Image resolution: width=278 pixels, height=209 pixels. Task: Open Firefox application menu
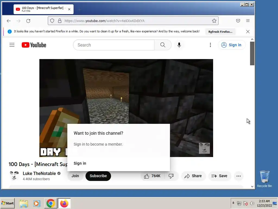[248, 21]
